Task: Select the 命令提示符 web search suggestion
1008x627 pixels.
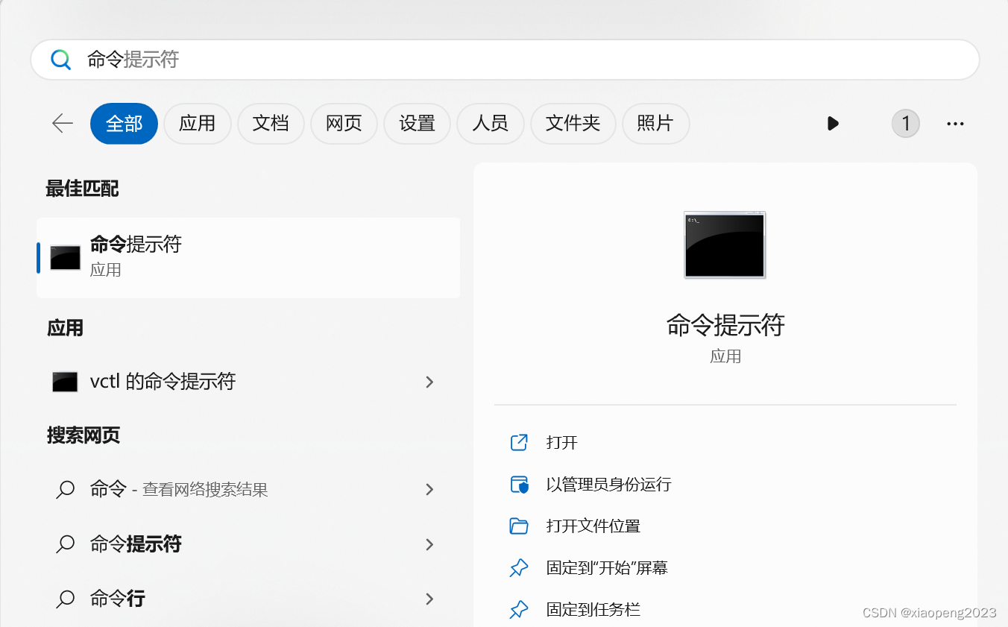Action: point(248,544)
